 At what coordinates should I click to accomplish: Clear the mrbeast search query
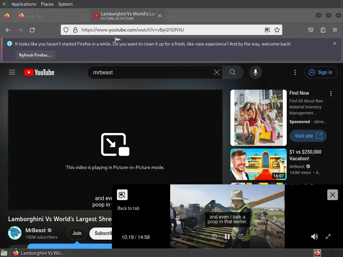pos(217,72)
